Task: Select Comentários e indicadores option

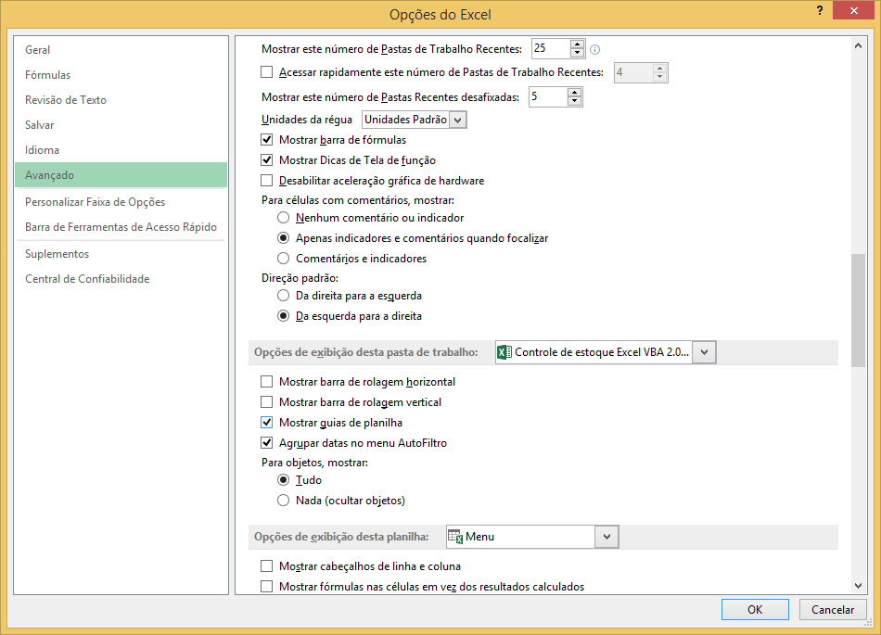Action: coord(284,259)
